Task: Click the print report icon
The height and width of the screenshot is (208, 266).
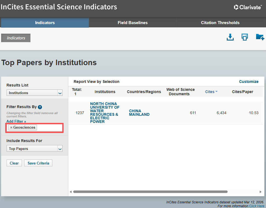Action: [x=245, y=37]
